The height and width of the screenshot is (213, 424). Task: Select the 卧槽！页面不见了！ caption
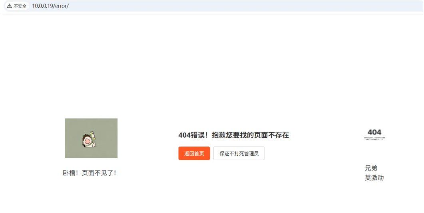click(90, 173)
